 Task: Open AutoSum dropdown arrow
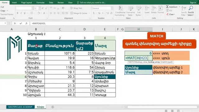tap(179, 7)
